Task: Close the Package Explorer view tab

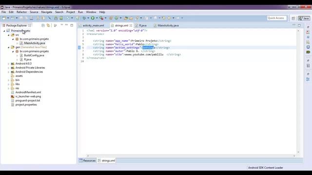Action: [x=30, y=25]
